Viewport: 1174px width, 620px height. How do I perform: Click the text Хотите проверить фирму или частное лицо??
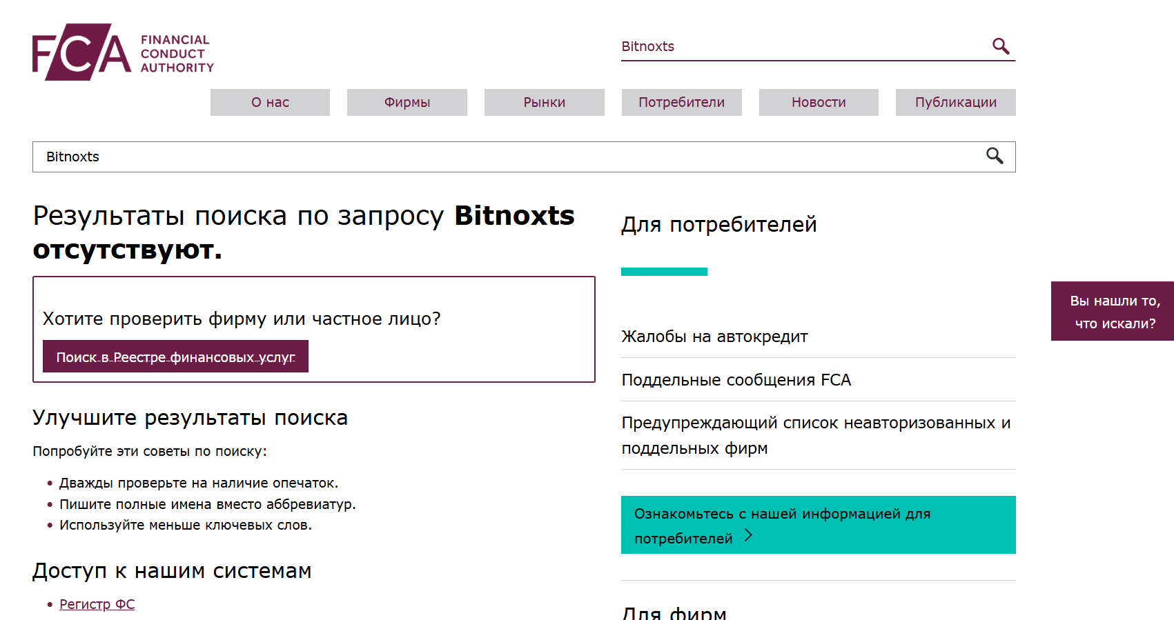click(x=242, y=319)
